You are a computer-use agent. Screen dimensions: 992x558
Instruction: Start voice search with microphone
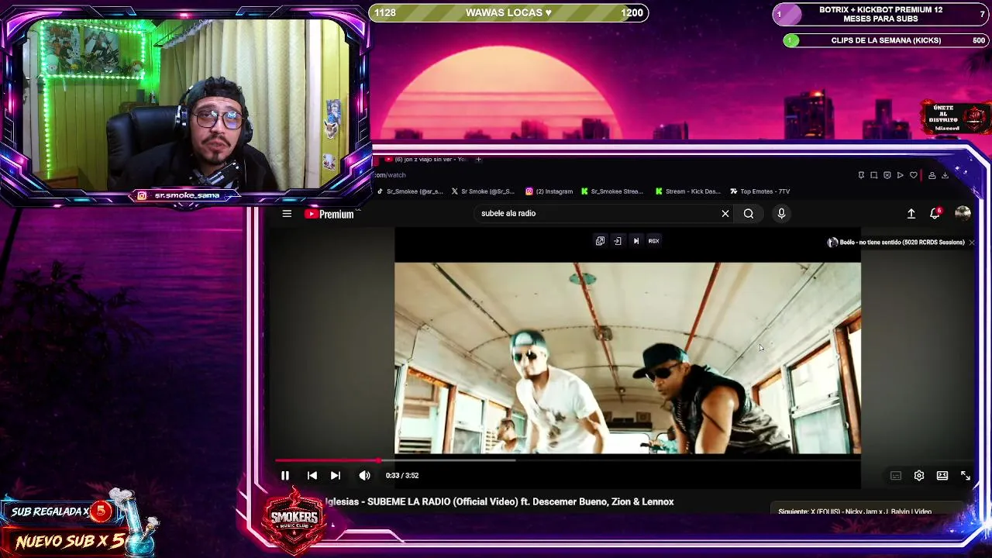coord(781,213)
